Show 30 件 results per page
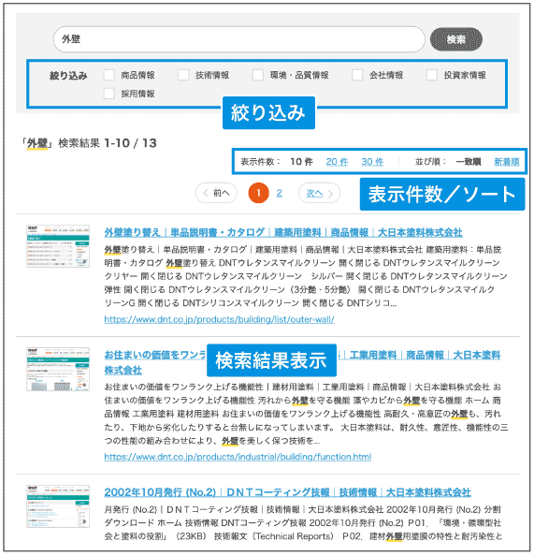534x556 pixels. click(372, 162)
